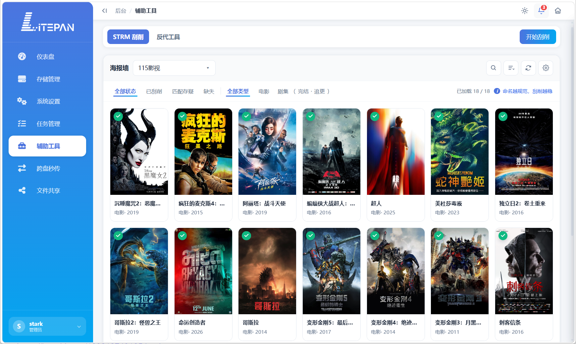The width and height of the screenshot is (576, 344).
Task: Click the 命运创造者 title
Action: (192, 322)
